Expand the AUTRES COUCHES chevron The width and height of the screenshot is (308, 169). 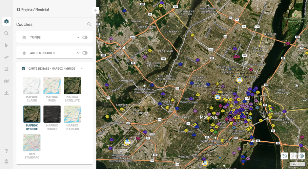(78, 53)
